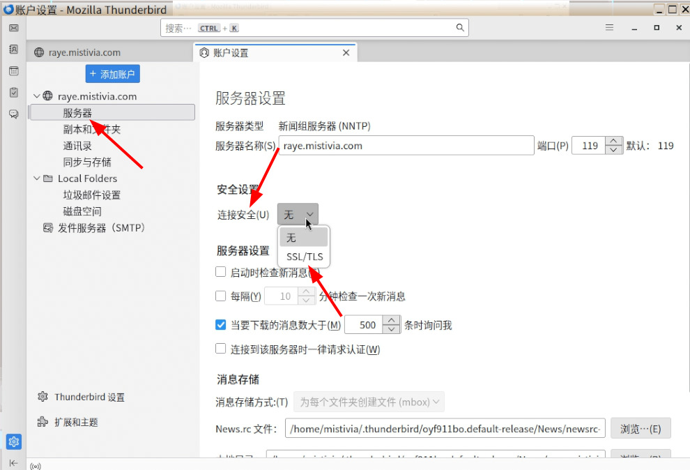Open 扩展和主题 link

pyautogui.click(x=76, y=422)
